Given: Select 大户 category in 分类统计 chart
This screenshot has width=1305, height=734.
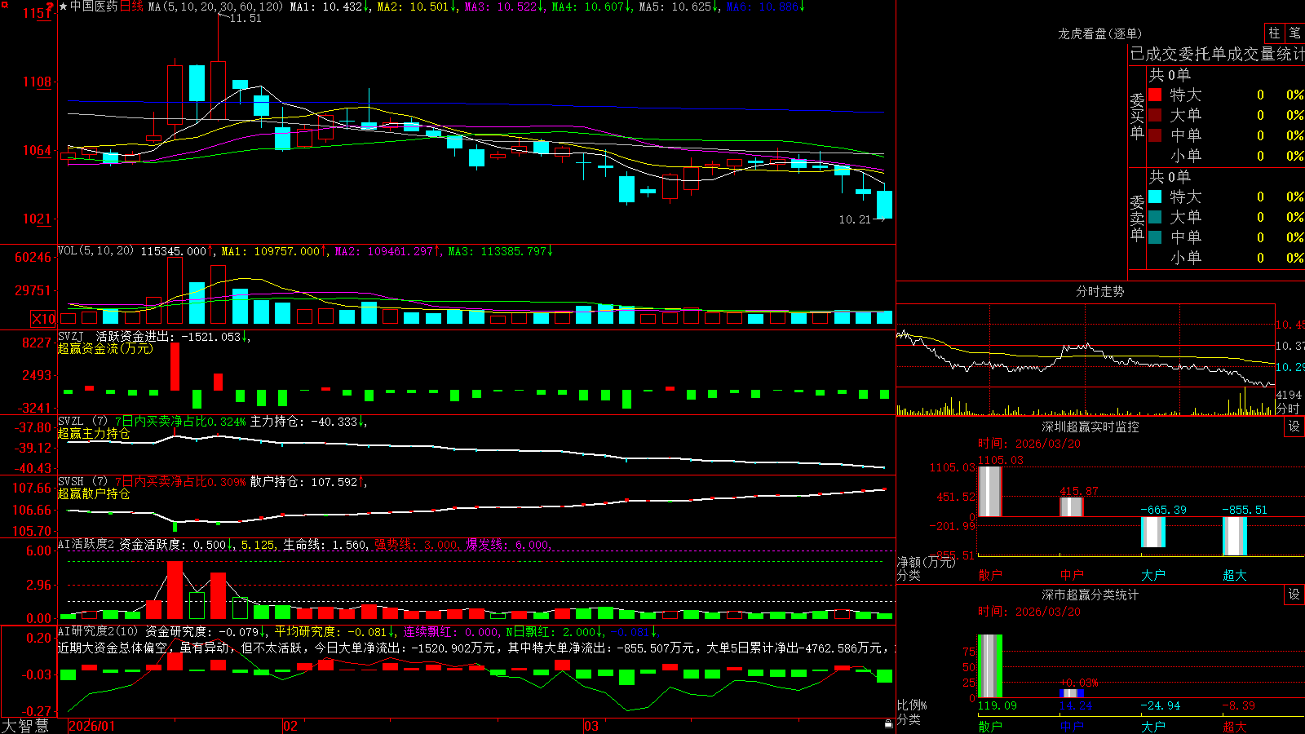Looking at the screenshot, I should [x=1153, y=726].
